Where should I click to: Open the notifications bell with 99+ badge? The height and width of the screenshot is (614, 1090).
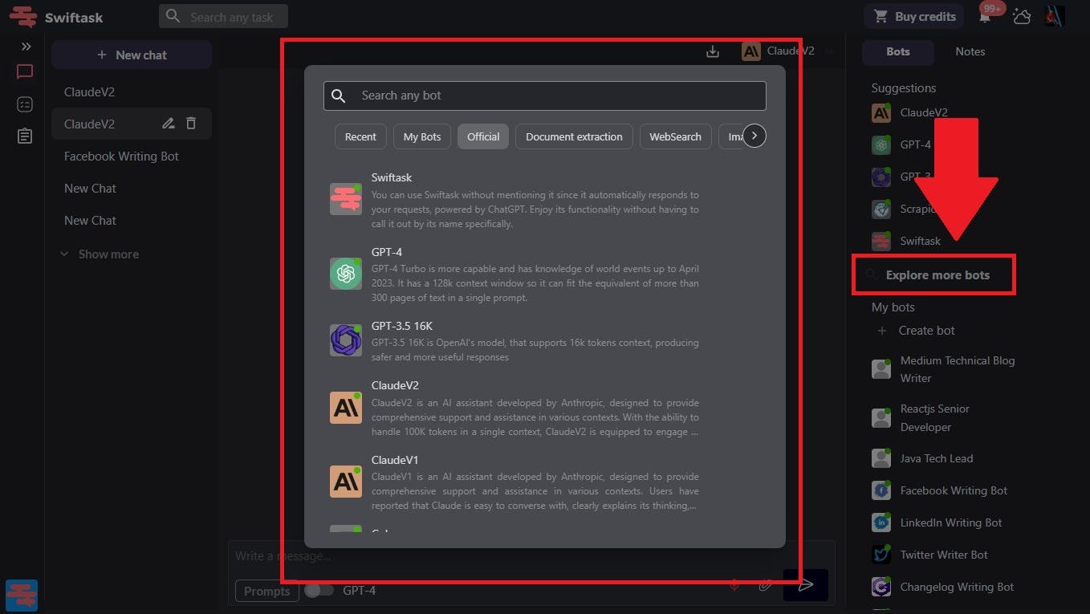coord(986,16)
